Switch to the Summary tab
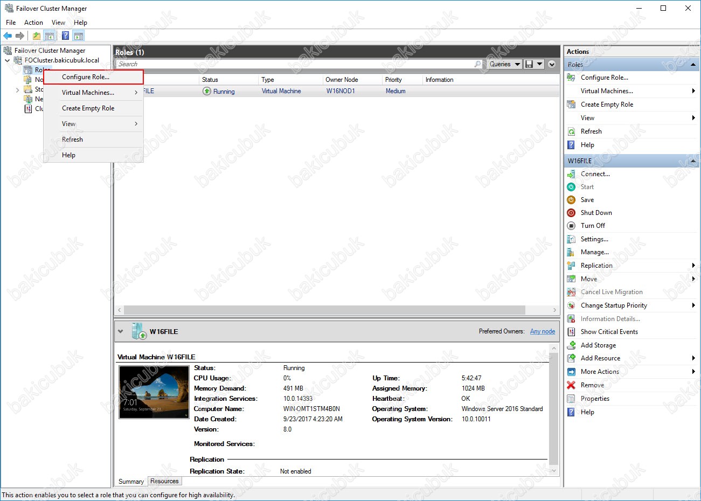Image resolution: width=701 pixels, height=501 pixels. click(131, 482)
